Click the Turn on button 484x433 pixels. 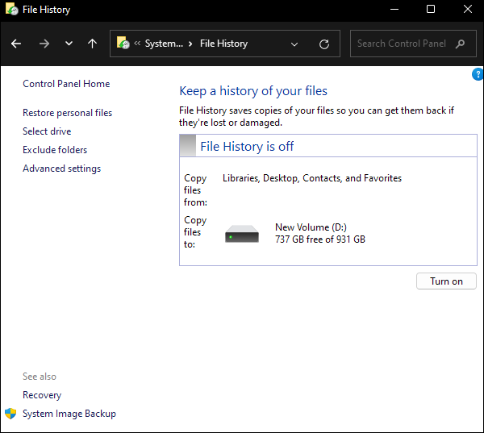(x=446, y=281)
